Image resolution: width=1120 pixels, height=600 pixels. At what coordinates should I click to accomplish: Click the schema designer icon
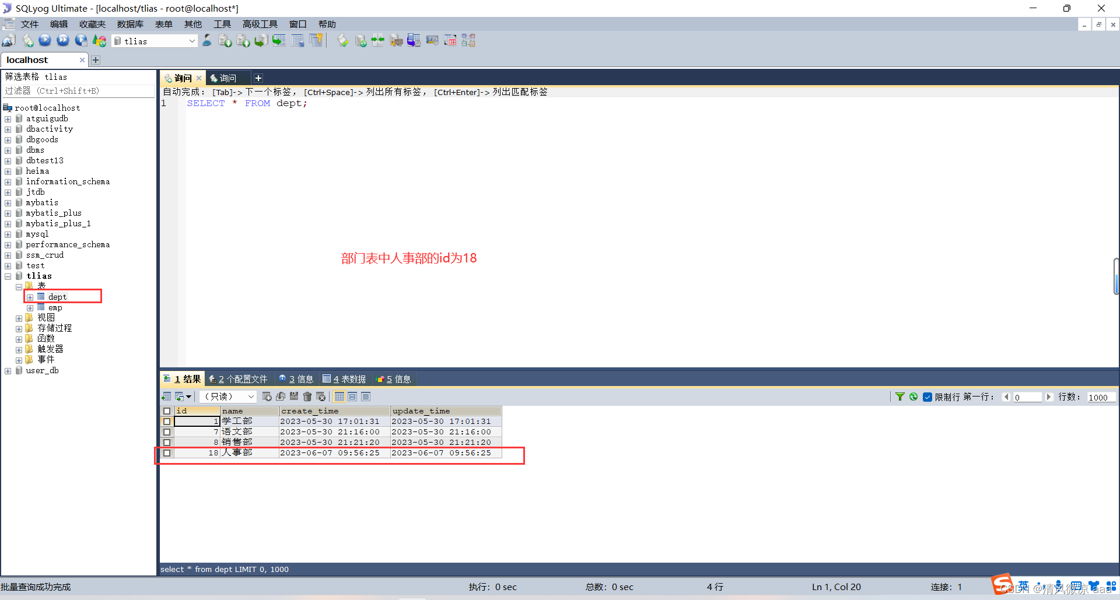pos(468,41)
